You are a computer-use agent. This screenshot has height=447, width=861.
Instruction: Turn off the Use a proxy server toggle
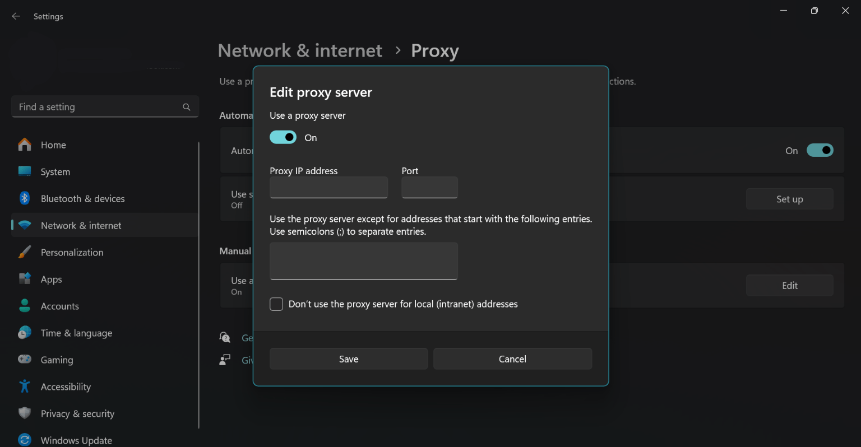pyautogui.click(x=283, y=137)
